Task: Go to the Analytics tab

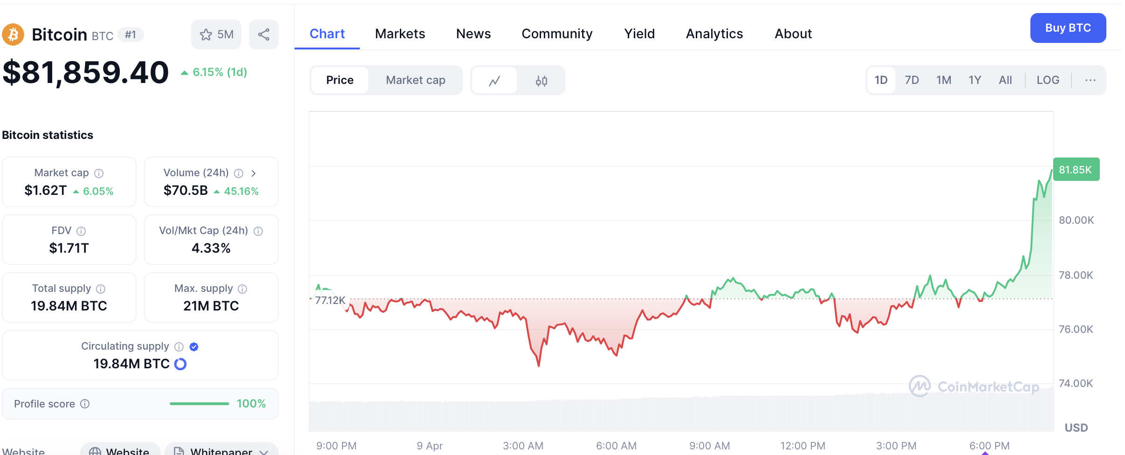Action: pos(714,34)
